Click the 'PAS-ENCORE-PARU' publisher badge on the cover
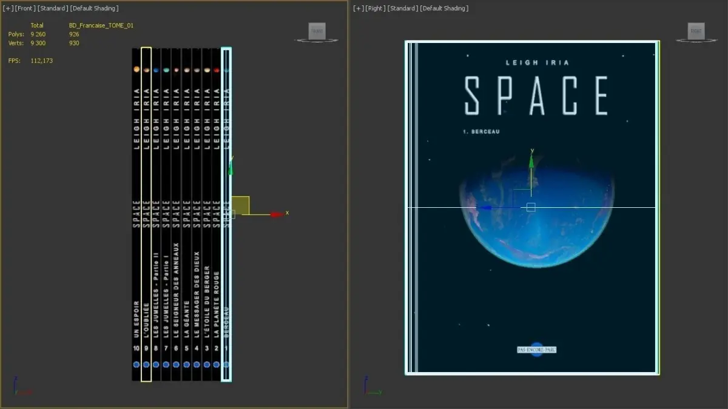The width and height of the screenshot is (728, 409). (536, 350)
